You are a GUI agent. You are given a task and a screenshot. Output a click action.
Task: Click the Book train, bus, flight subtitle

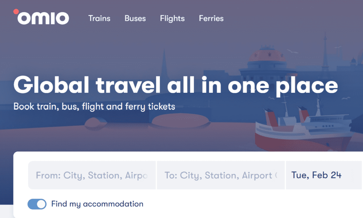tap(94, 106)
